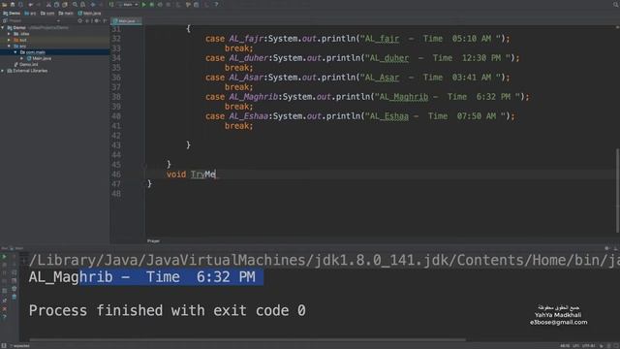Select com in the navigation breadcrumb bar
This screenshot has height=349, width=620.
pyautogui.click(x=47, y=13)
